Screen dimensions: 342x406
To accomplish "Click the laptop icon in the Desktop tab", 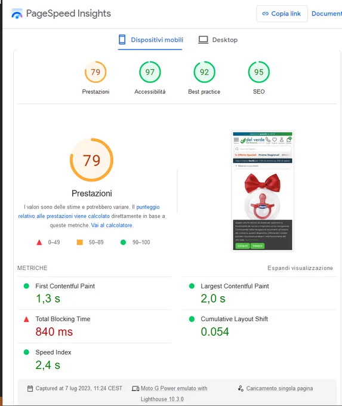I will click(204, 39).
